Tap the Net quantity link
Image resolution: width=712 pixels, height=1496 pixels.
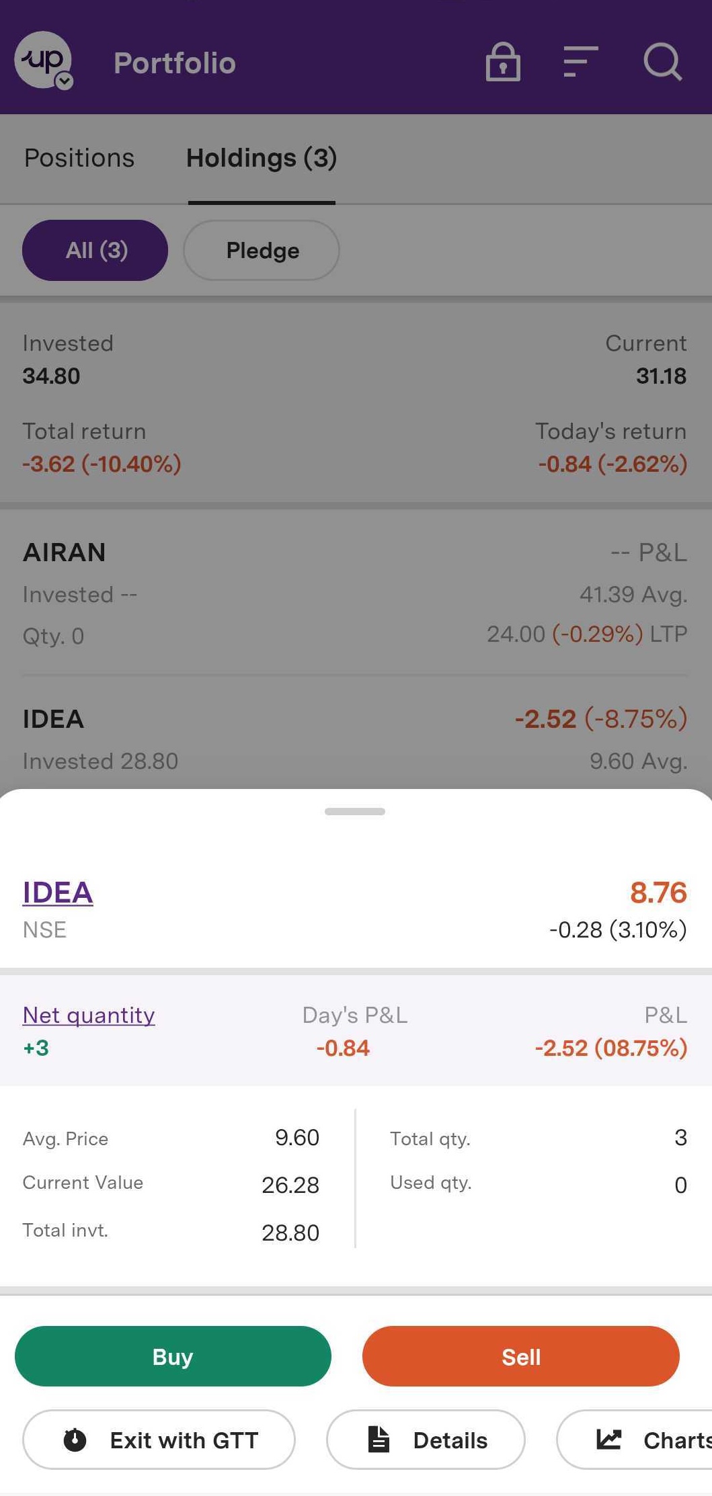[x=89, y=1015]
